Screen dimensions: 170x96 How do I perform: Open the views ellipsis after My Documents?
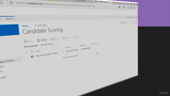(x=57, y=43)
